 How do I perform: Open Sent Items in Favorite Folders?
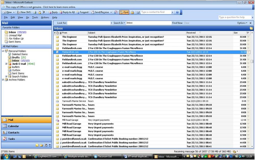coord(15,42)
